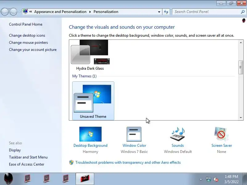Open the recent pages dropdown arrow

[19, 12]
